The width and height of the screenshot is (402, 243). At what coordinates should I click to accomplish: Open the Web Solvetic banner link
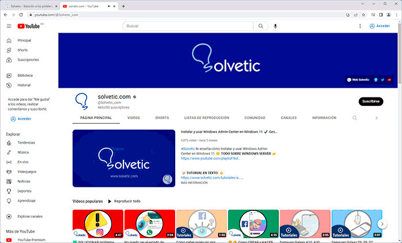(x=358, y=80)
